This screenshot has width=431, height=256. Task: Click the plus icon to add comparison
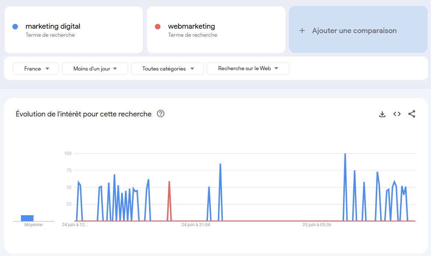point(302,30)
